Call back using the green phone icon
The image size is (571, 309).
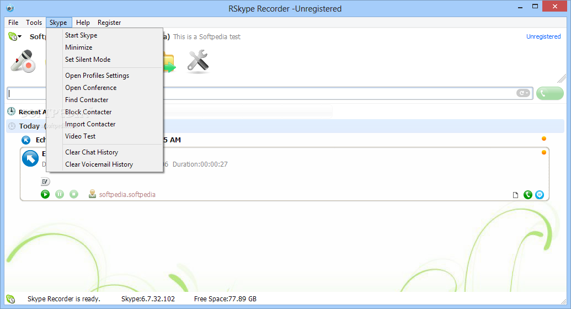[527, 195]
